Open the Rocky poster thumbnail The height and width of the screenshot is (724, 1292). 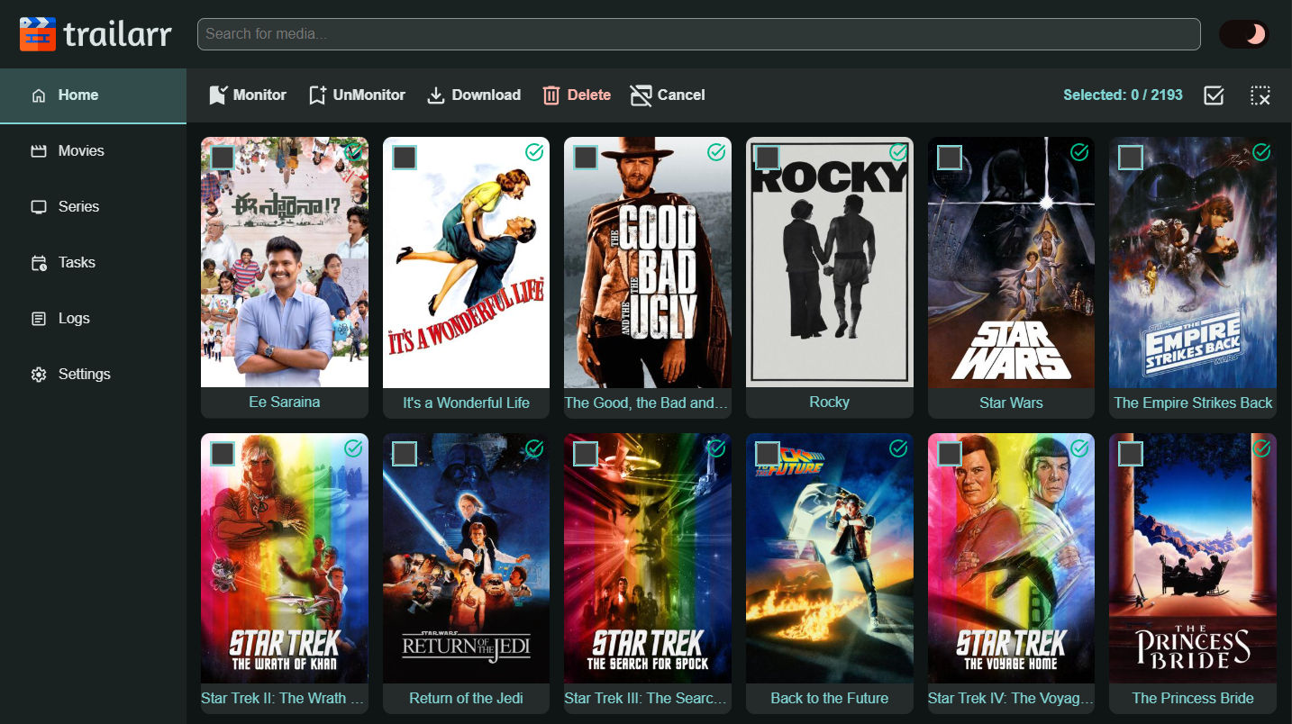click(x=830, y=262)
